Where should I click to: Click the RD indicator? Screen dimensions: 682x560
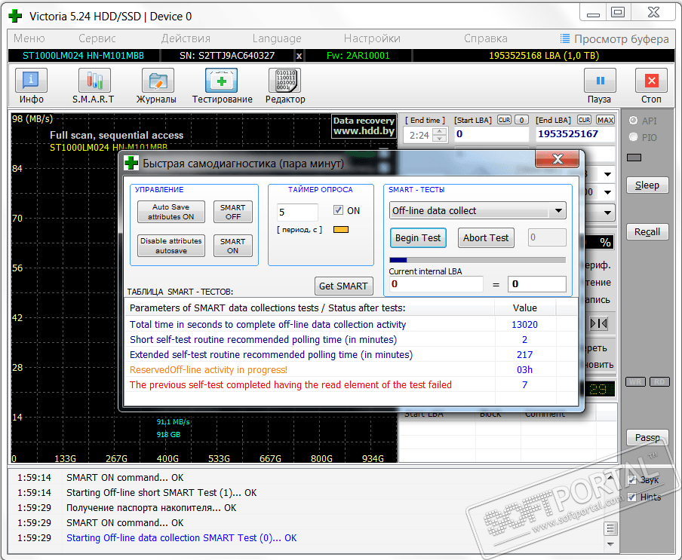659,381
